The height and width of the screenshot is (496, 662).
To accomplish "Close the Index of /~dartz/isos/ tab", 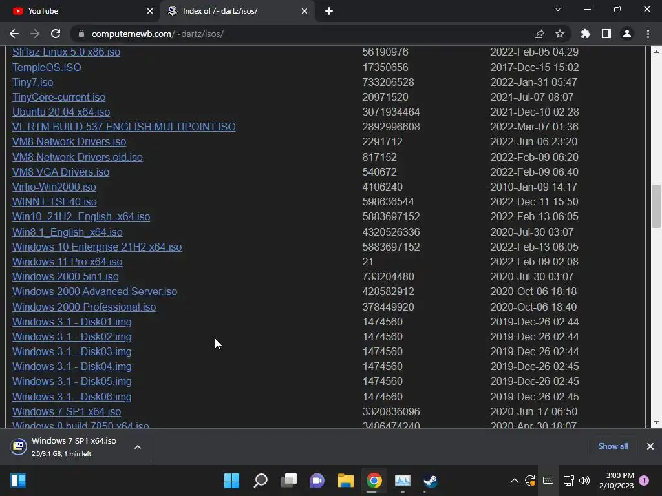I will tap(304, 11).
